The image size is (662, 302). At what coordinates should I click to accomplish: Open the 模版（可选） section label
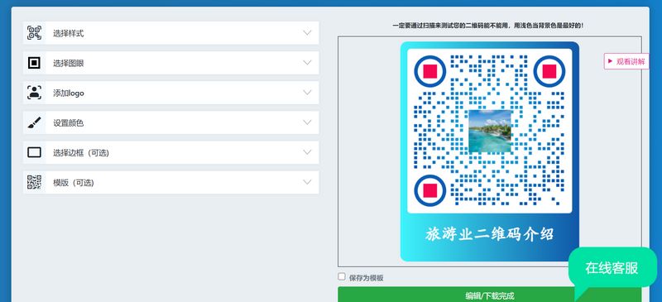point(74,183)
